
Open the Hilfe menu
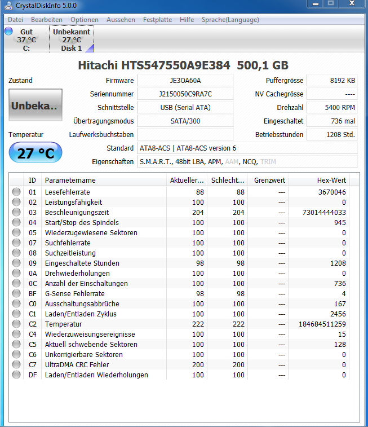click(x=187, y=20)
